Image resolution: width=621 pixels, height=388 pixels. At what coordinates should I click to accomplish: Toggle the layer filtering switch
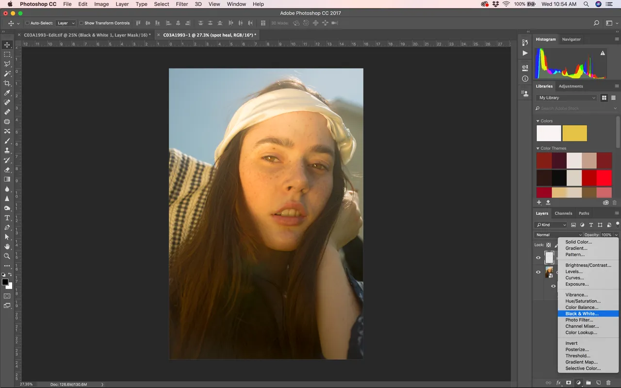(617, 224)
